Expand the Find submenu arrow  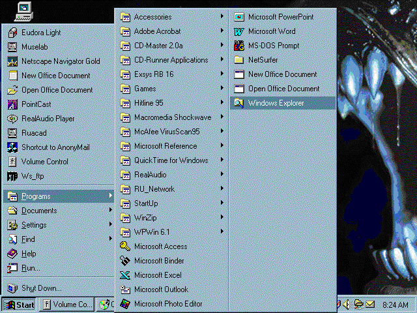(x=110, y=239)
